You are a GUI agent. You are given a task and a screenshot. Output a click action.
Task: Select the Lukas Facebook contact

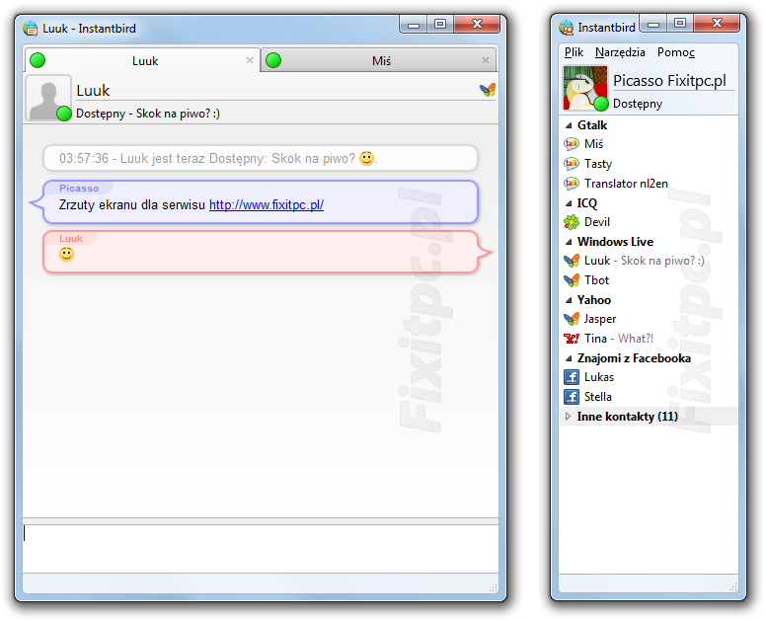(649, 377)
